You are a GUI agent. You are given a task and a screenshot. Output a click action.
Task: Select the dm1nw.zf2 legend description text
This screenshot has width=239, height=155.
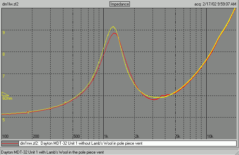click(x=81, y=143)
